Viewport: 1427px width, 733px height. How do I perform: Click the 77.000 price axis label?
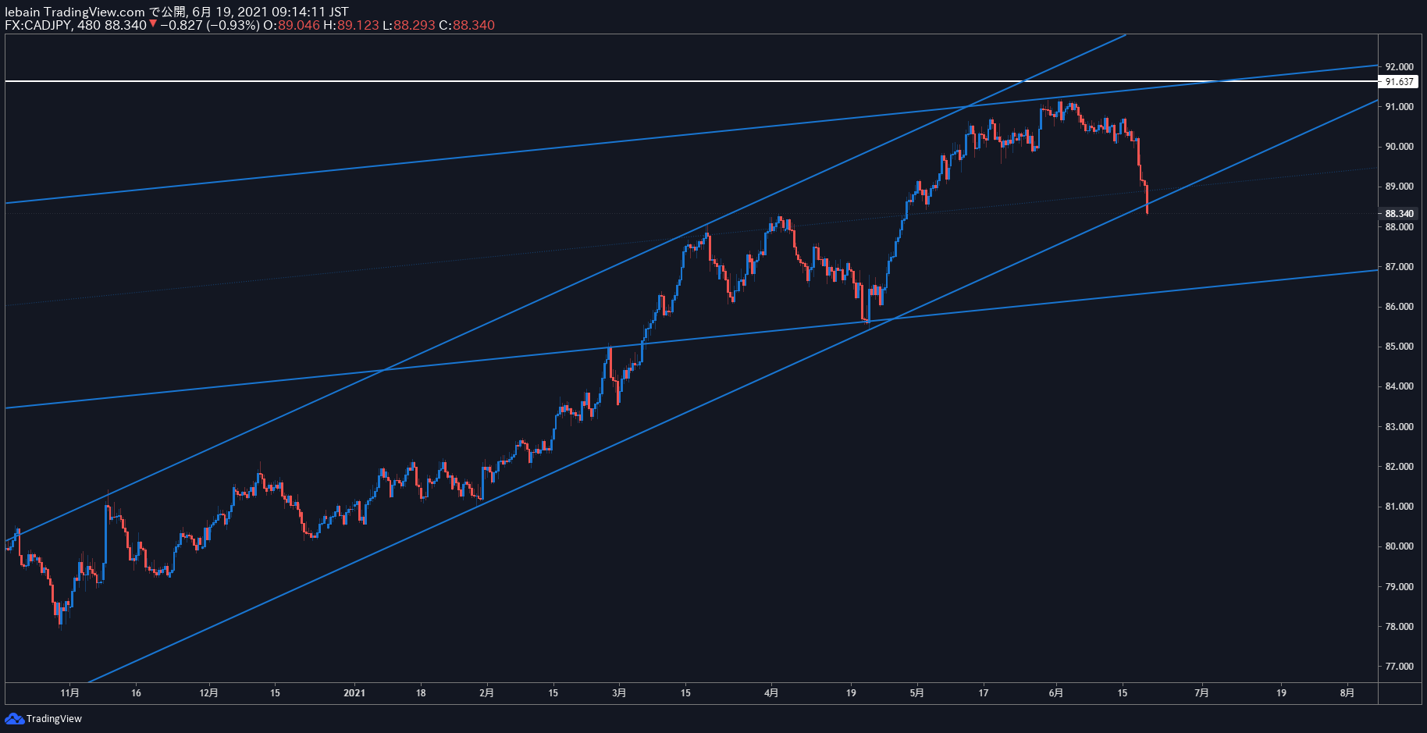tap(1399, 667)
